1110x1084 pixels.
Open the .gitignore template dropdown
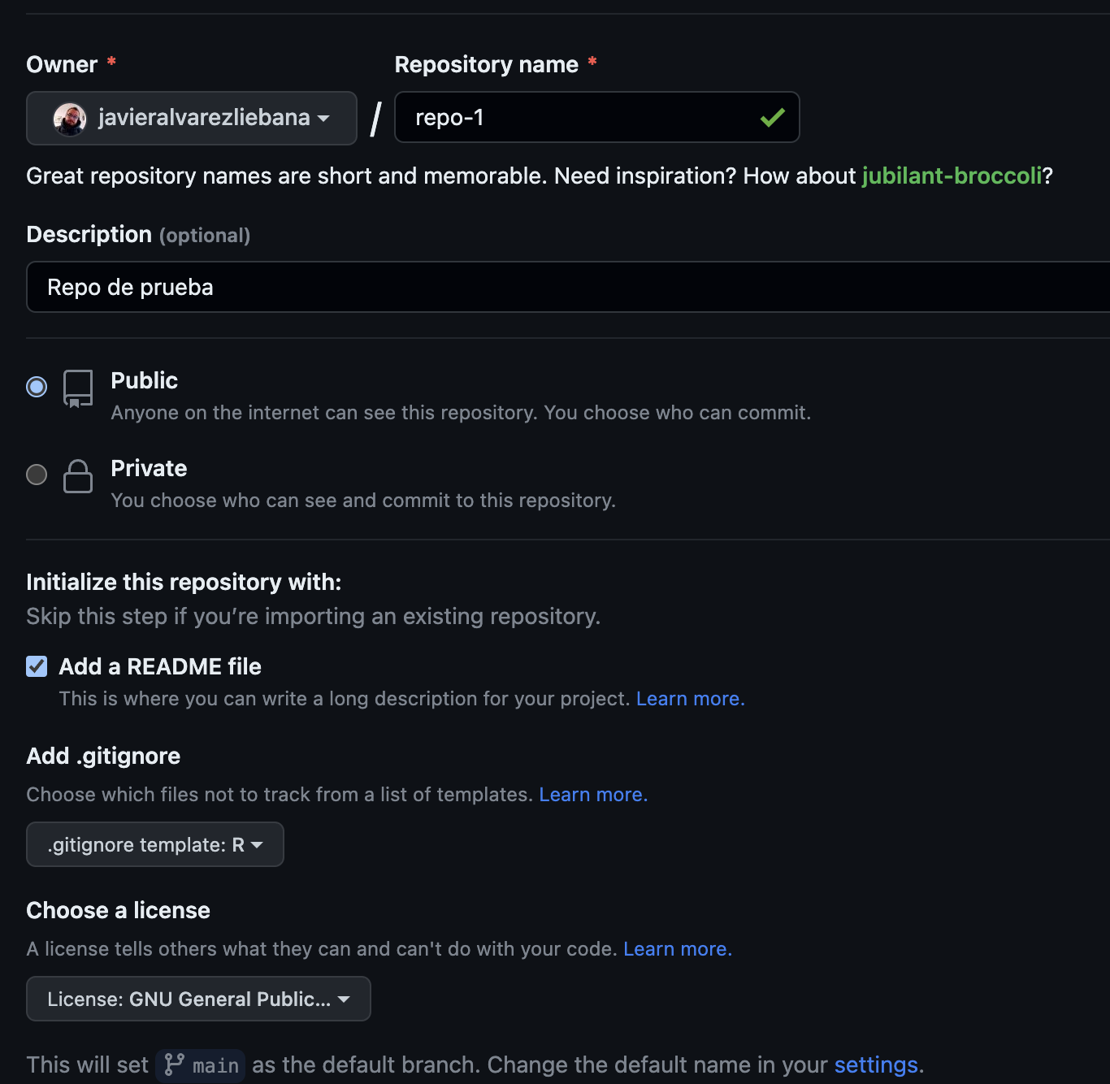click(155, 844)
